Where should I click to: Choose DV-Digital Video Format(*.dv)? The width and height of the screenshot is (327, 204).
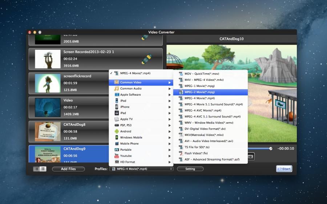210,129
